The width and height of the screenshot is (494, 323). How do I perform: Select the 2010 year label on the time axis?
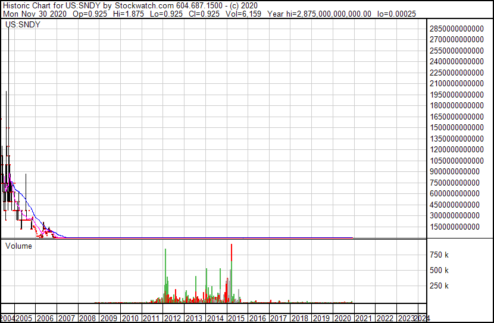point(130,319)
